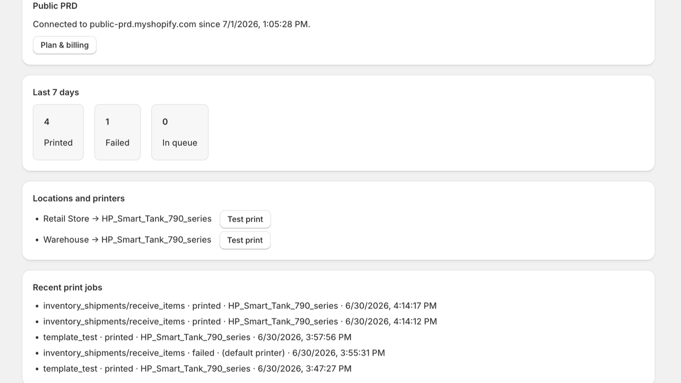Click Test print for Retail Store
Screen dimensions: 681x383
click(245, 219)
